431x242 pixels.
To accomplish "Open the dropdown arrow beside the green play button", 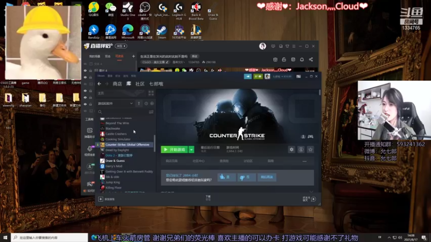I will [191, 150].
